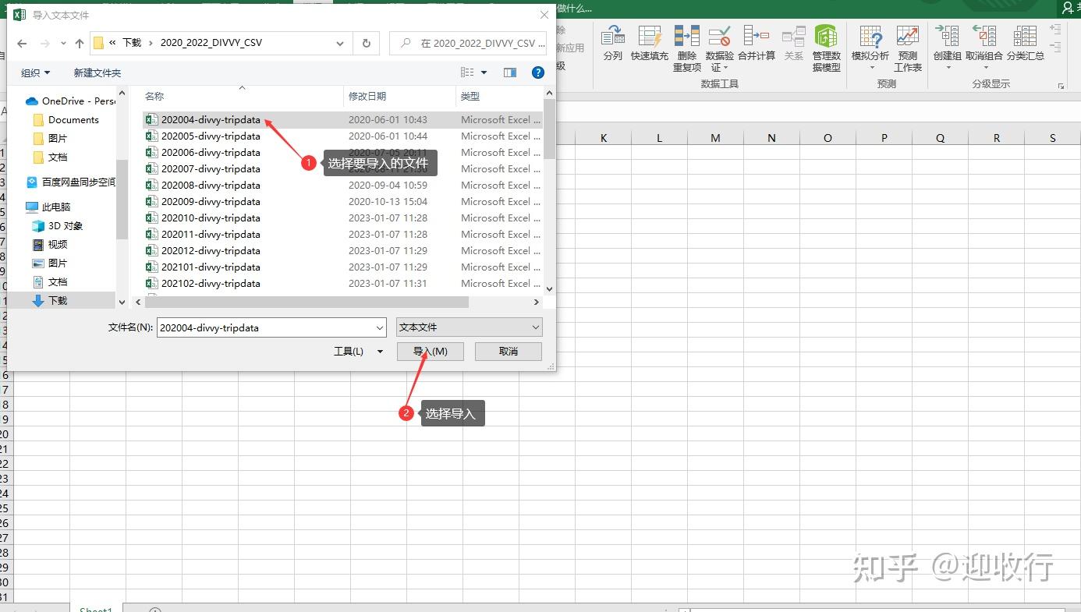Select the Documents folder in navigation pane

(66, 120)
